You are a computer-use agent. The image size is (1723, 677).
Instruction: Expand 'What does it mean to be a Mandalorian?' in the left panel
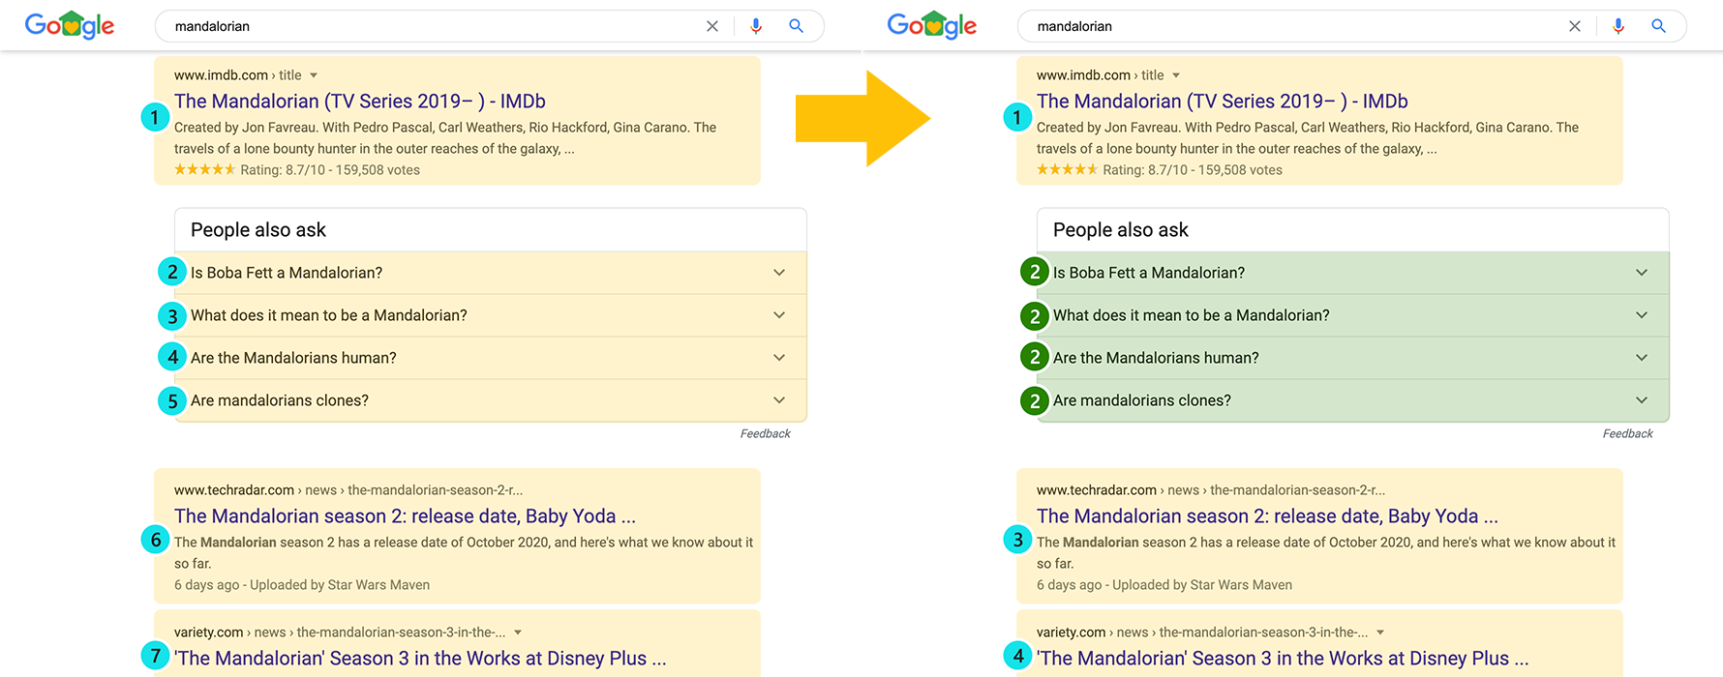[x=490, y=315]
